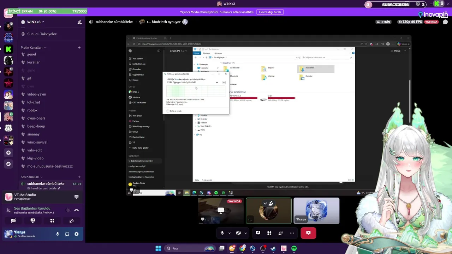Open the WİNX<3 server menu
The height and width of the screenshot is (254, 452).
click(36, 22)
